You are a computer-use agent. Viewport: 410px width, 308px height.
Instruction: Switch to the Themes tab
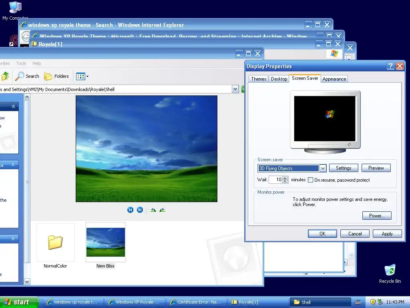pyautogui.click(x=259, y=79)
